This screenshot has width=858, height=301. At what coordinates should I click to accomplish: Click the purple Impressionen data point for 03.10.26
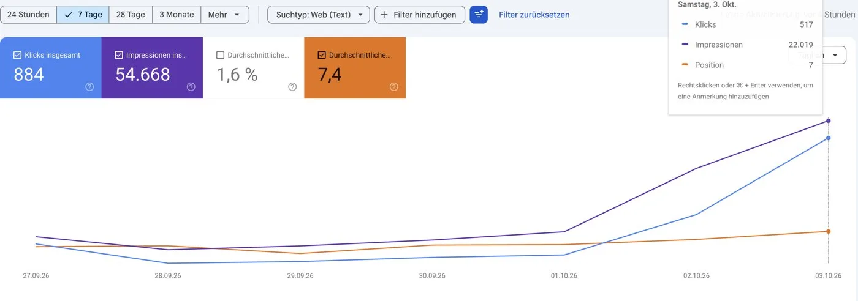829,121
